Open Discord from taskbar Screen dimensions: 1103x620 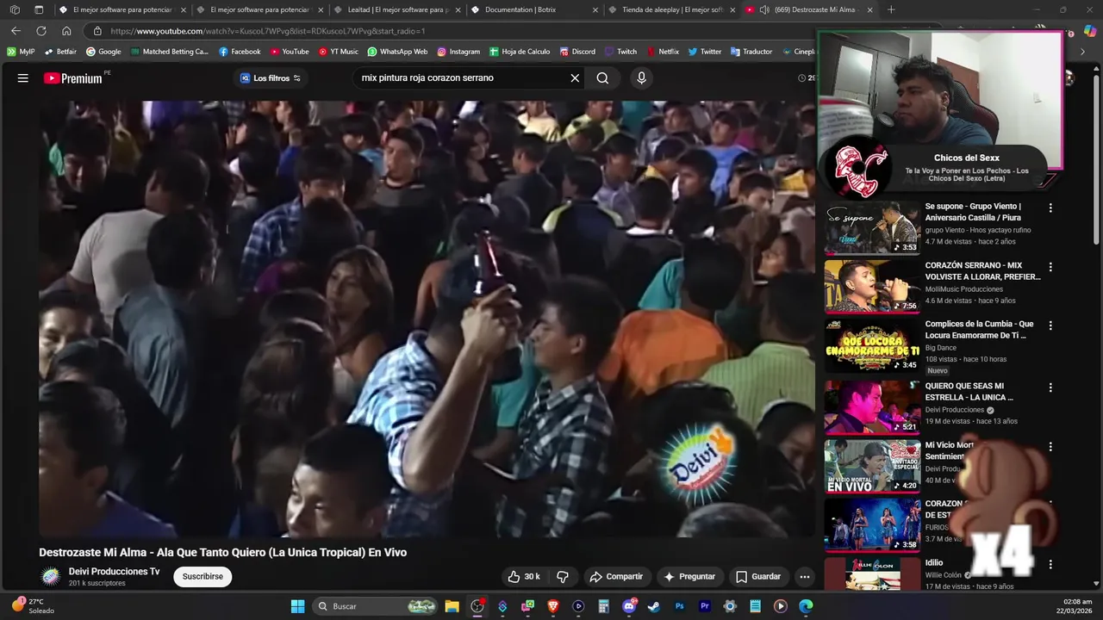(x=629, y=606)
